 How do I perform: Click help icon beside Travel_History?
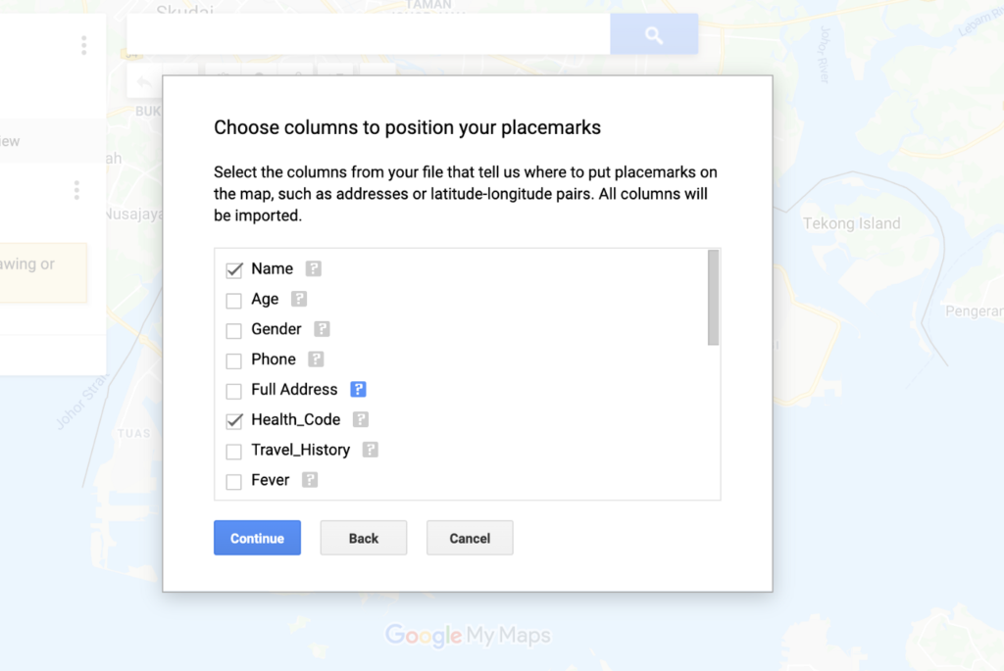pyautogui.click(x=370, y=450)
